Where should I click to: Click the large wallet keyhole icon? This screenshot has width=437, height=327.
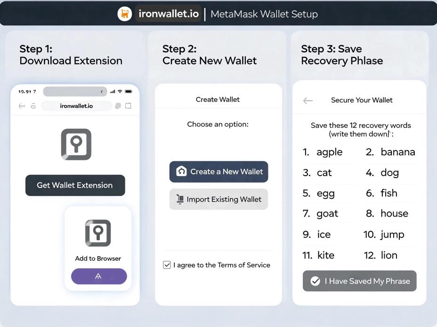[76, 144]
